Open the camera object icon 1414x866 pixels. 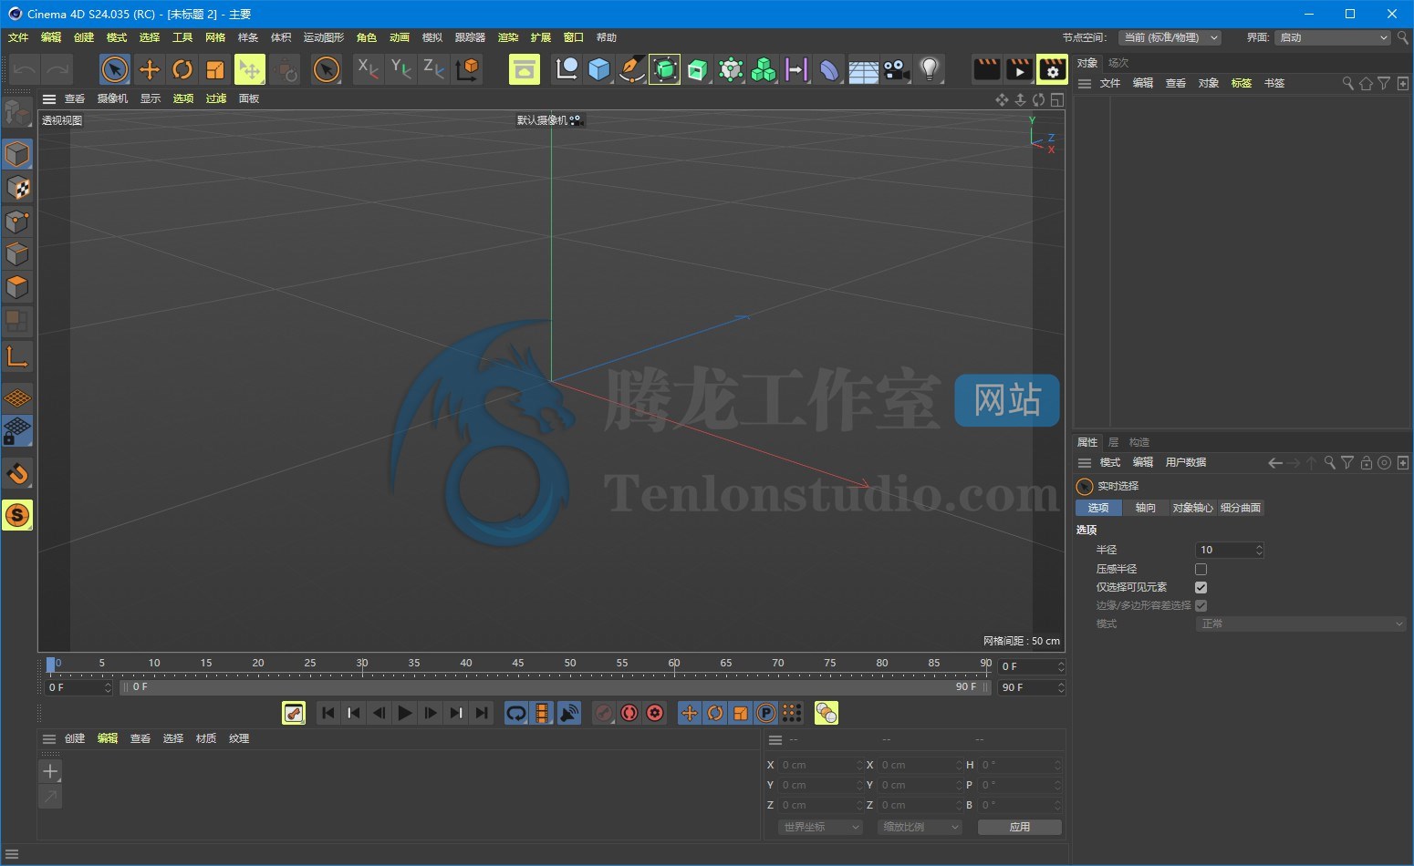[x=896, y=69]
